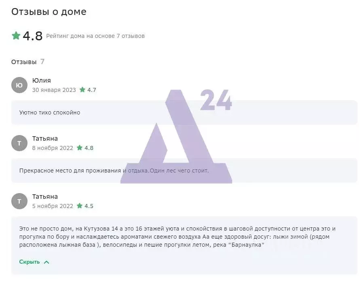Collapse review using Скрыть chevron arrow

click(46, 262)
